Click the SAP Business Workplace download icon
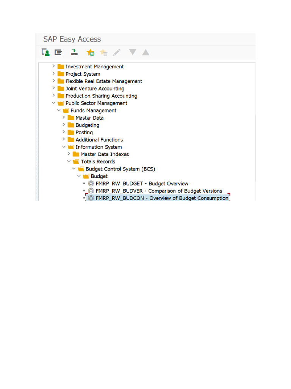Image resolution: width=291 pixels, height=389 pixels. tap(74, 52)
